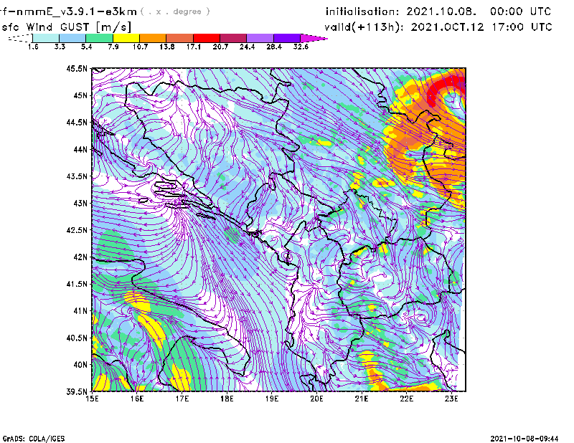
Task: Click the legend value 1.6
Action: [33, 47]
